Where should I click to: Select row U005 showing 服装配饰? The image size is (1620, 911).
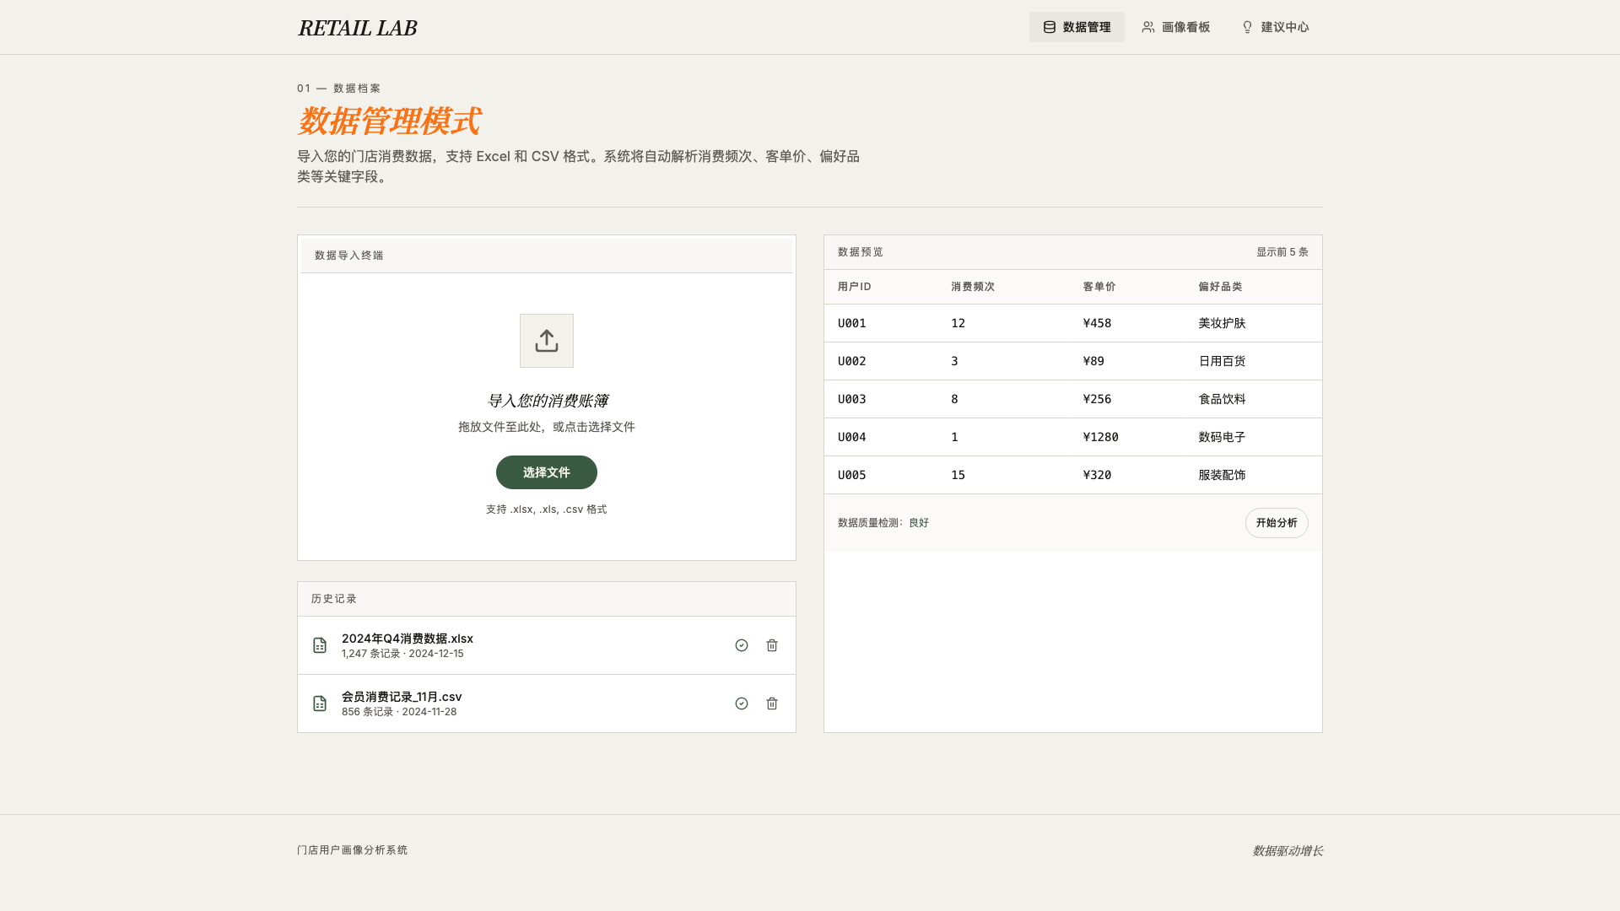point(1072,474)
